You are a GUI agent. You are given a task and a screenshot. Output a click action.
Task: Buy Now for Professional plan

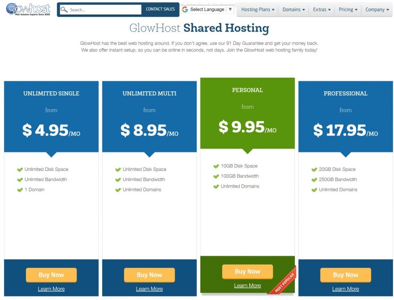tap(346, 275)
